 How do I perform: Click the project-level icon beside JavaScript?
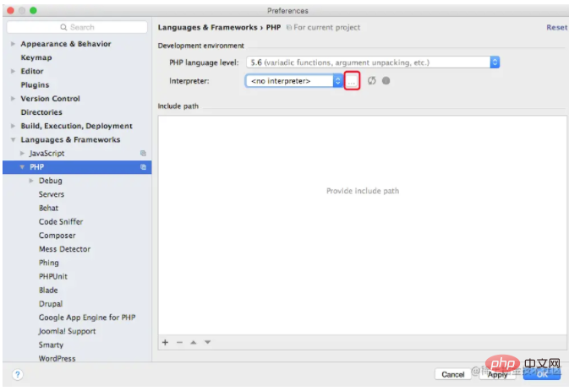(x=144, y=154)
